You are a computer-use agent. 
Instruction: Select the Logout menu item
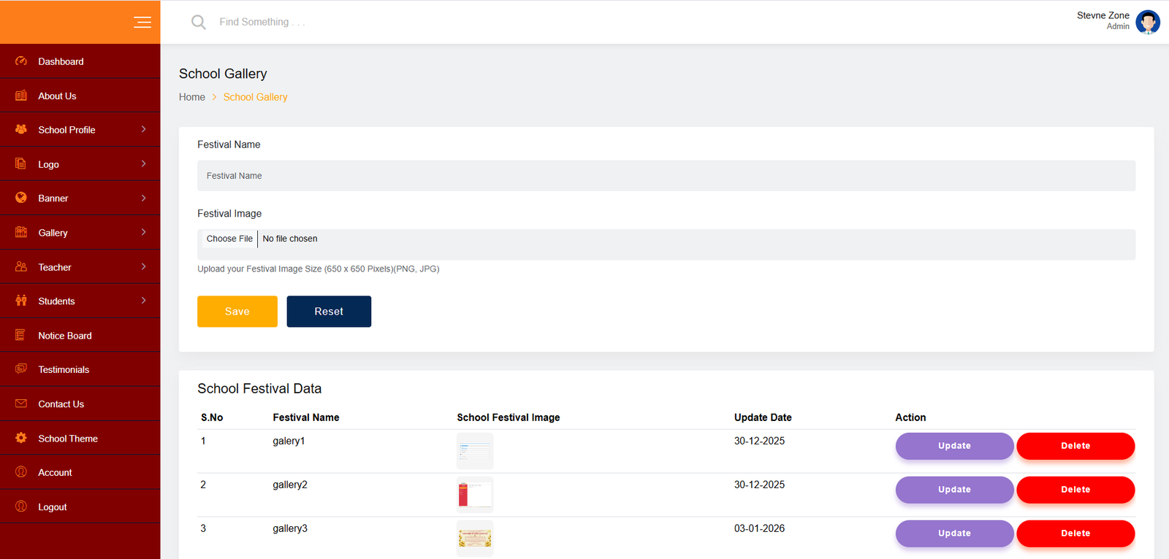click(x=80, y=506)
